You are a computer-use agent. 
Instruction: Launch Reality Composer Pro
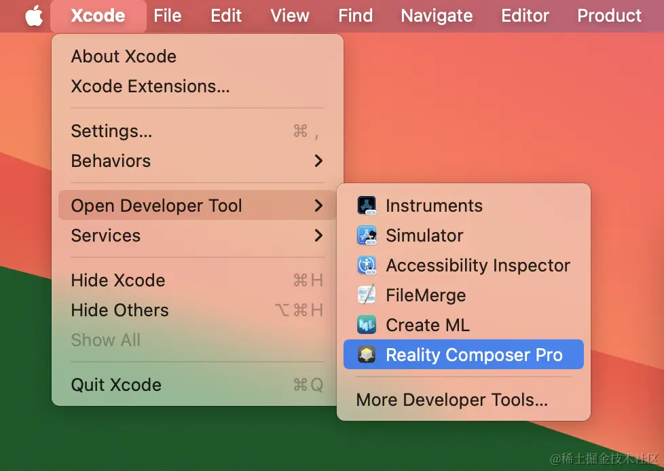click(x=464, y=355)
